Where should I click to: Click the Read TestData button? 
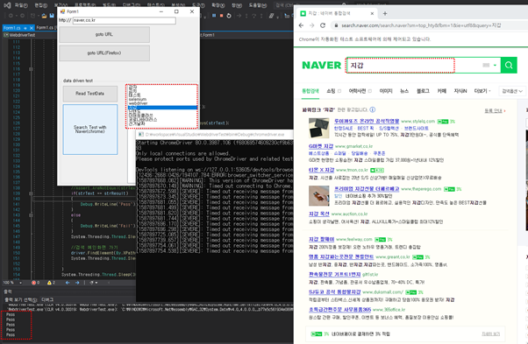point(90,94)
